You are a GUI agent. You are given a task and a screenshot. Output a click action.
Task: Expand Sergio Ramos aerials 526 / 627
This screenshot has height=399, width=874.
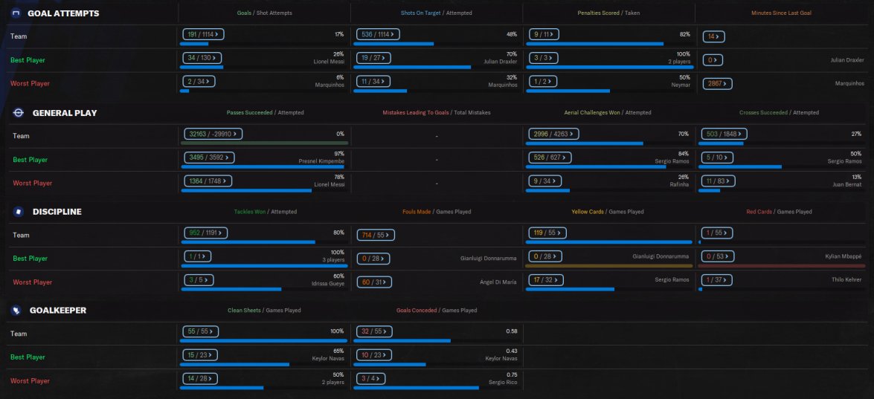[x=549, y=158]
